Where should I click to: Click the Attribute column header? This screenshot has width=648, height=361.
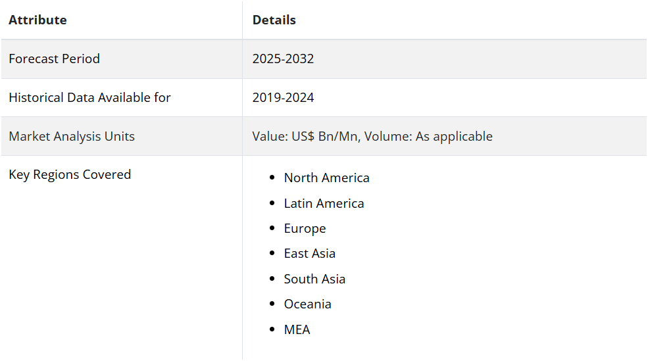pos(37,20)
